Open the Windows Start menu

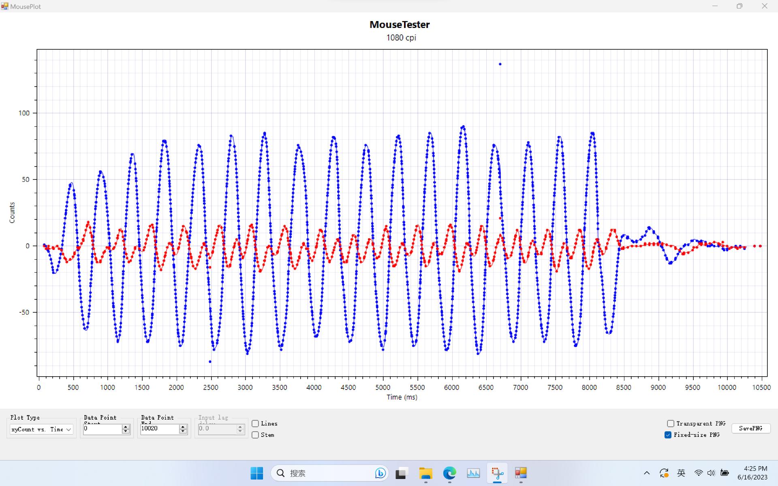coord(256,473)
